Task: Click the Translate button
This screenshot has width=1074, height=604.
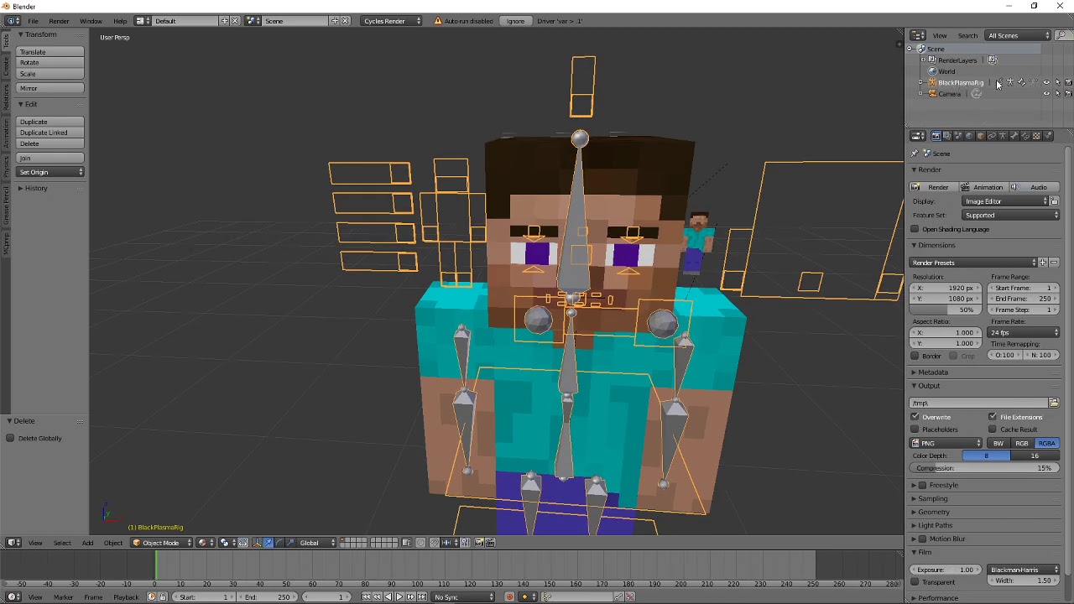Action: 51,52
